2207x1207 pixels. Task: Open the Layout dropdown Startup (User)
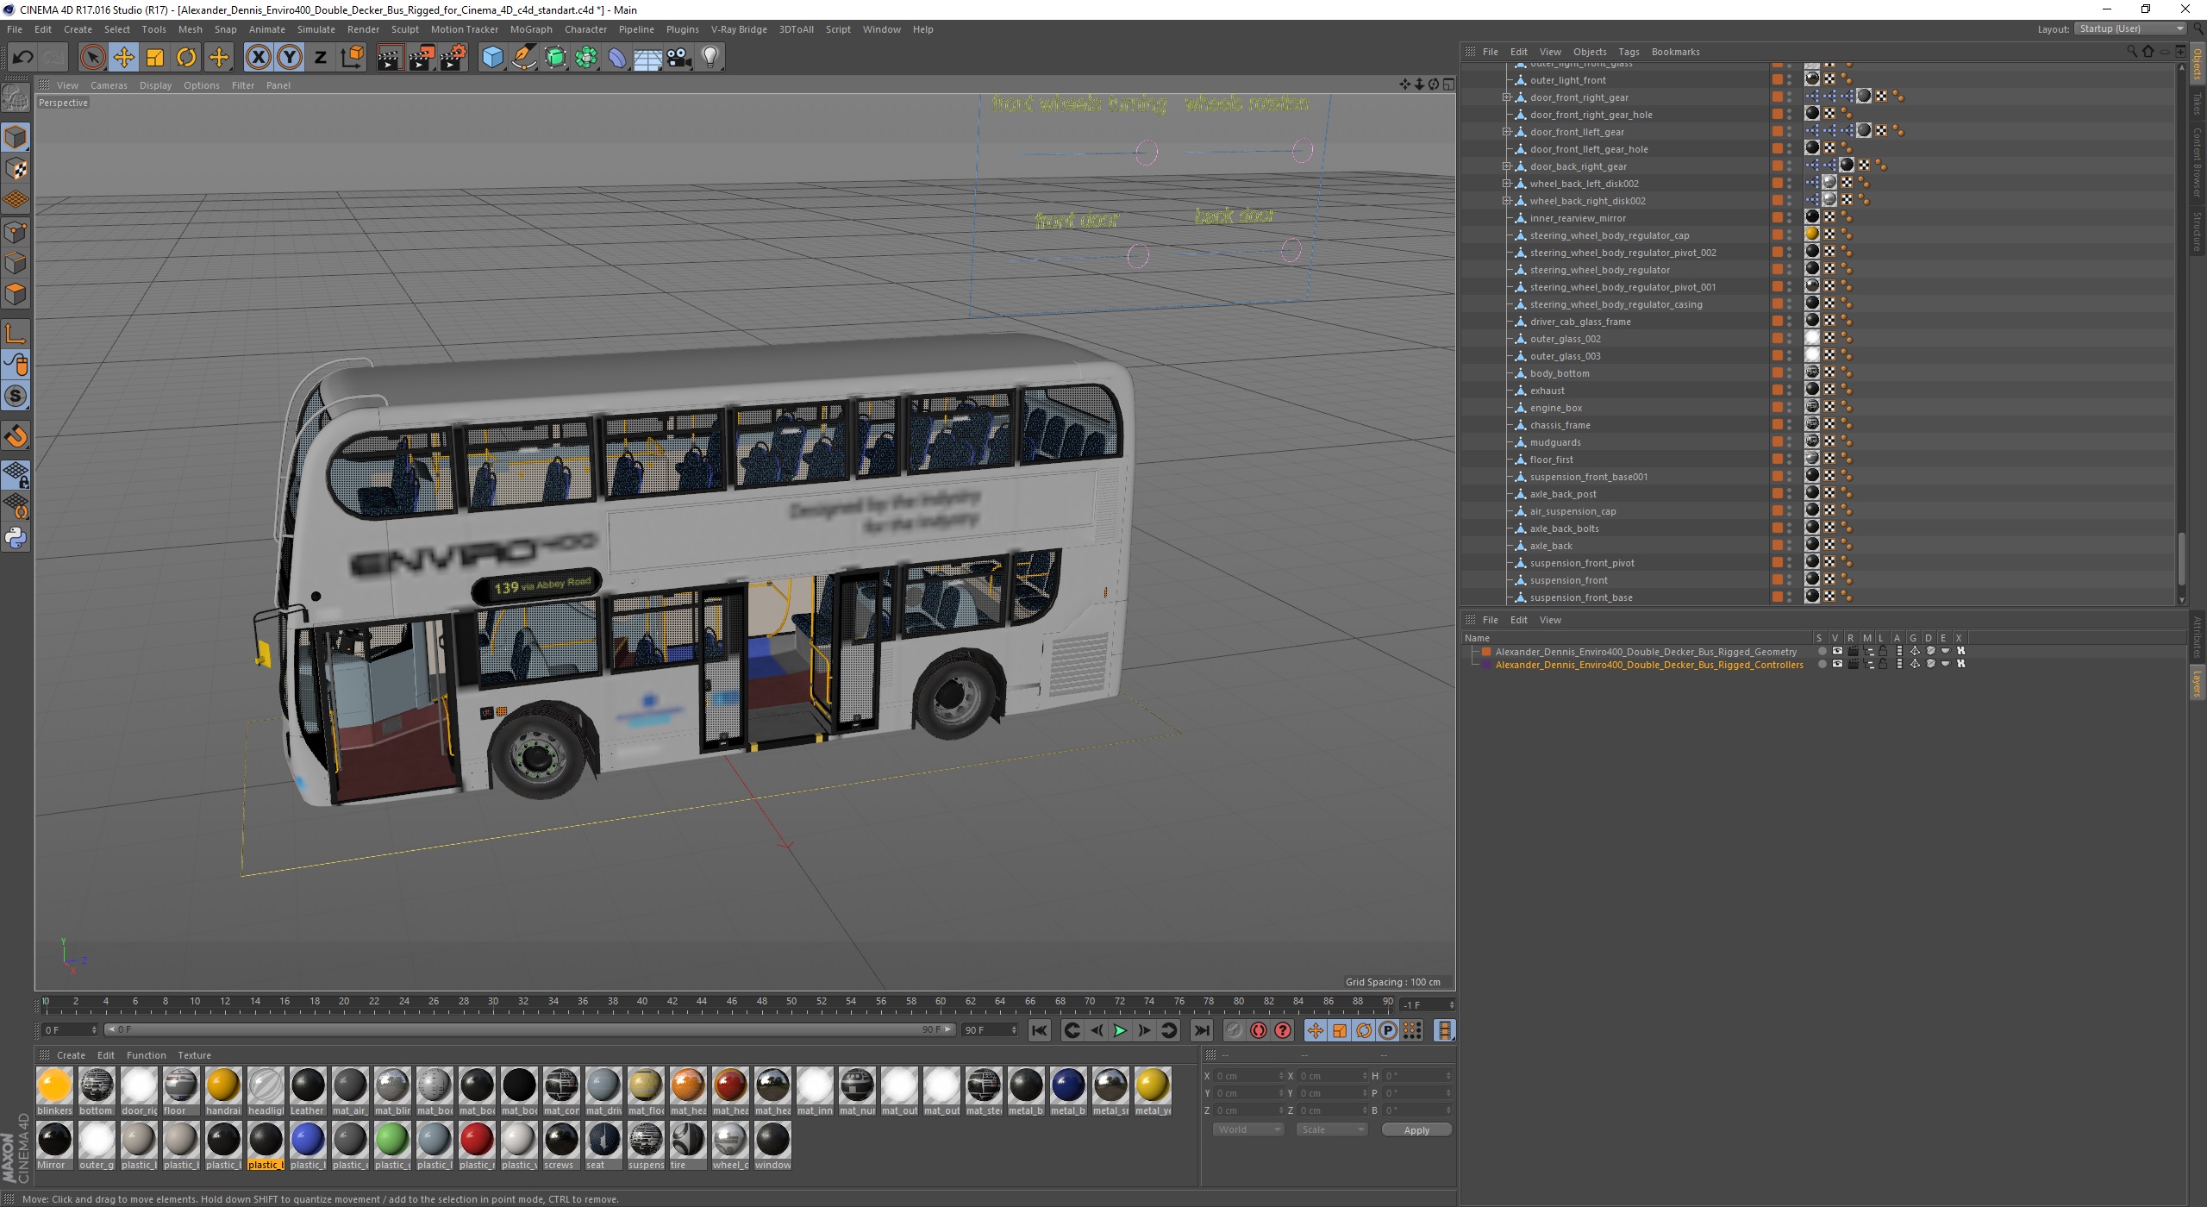[2129, 29]
